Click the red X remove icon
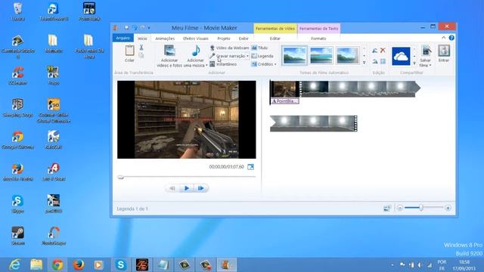The height and width of the screenshot is (272, 484). pos(383,51)
